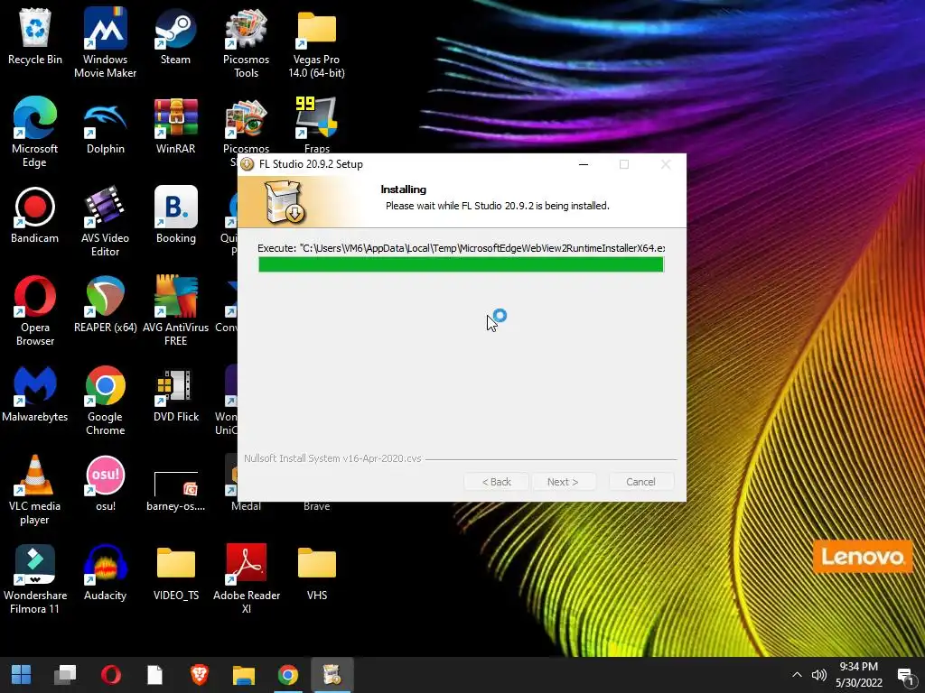925x693 pixels.
Task: Show hidden system tray icons
Action: 797,675
